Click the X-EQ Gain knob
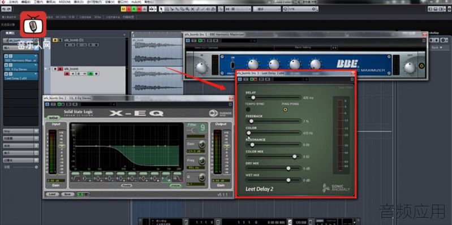This screenshot has height=225, width=452. tap(202, 144)
